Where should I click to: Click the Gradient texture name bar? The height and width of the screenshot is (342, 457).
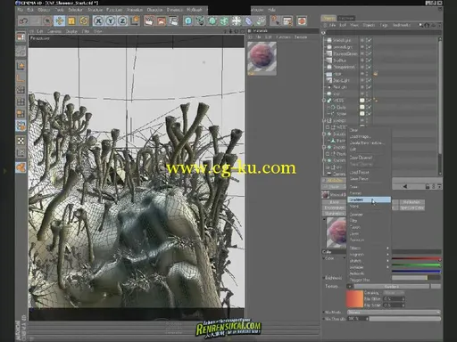pos(392,287)
